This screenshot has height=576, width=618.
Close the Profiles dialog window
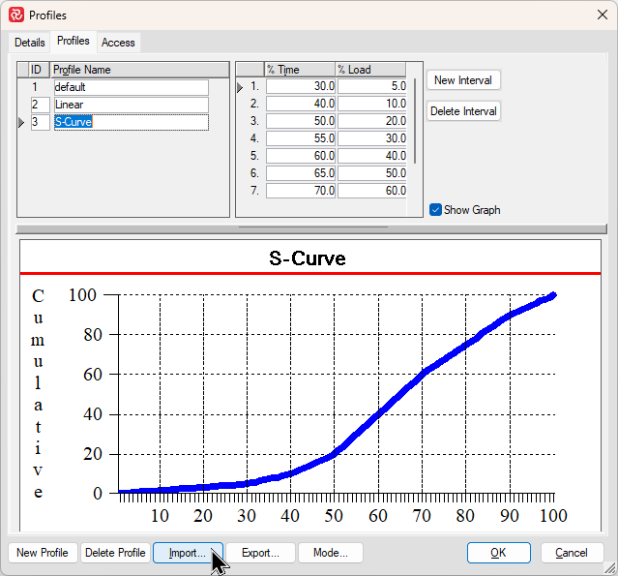595,15
